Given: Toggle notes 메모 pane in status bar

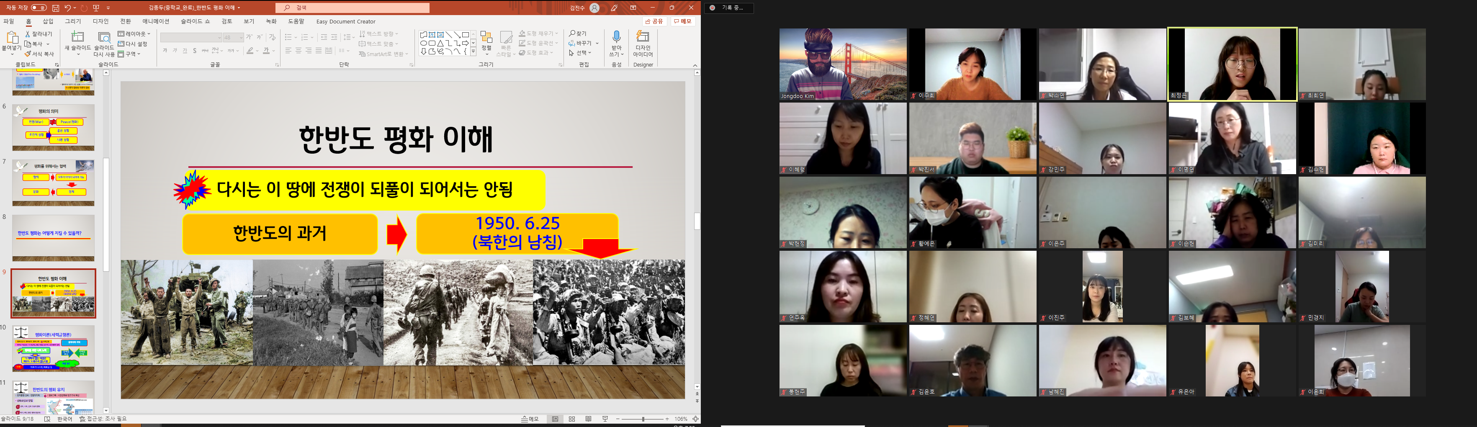Looking at the screenshot, I should point(530,419).
